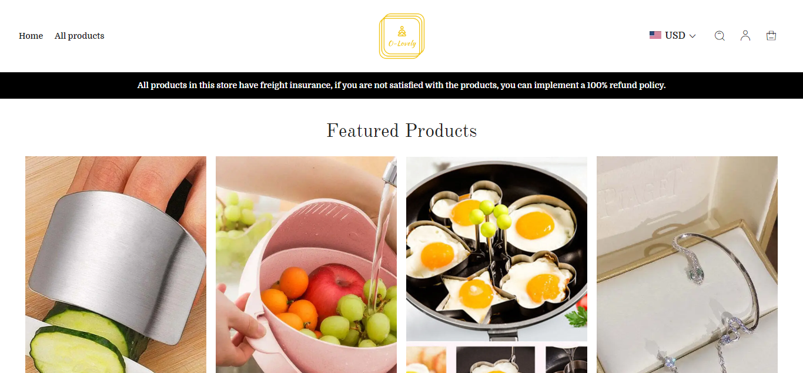Image resolution: width=803 pixels, height=373 pixels.
Task: Open the search magnifier icon
Action: (720, 36)
